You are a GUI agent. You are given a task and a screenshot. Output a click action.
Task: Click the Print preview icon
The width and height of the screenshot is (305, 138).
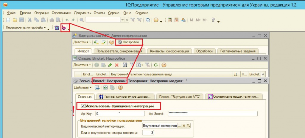(58, 20)
